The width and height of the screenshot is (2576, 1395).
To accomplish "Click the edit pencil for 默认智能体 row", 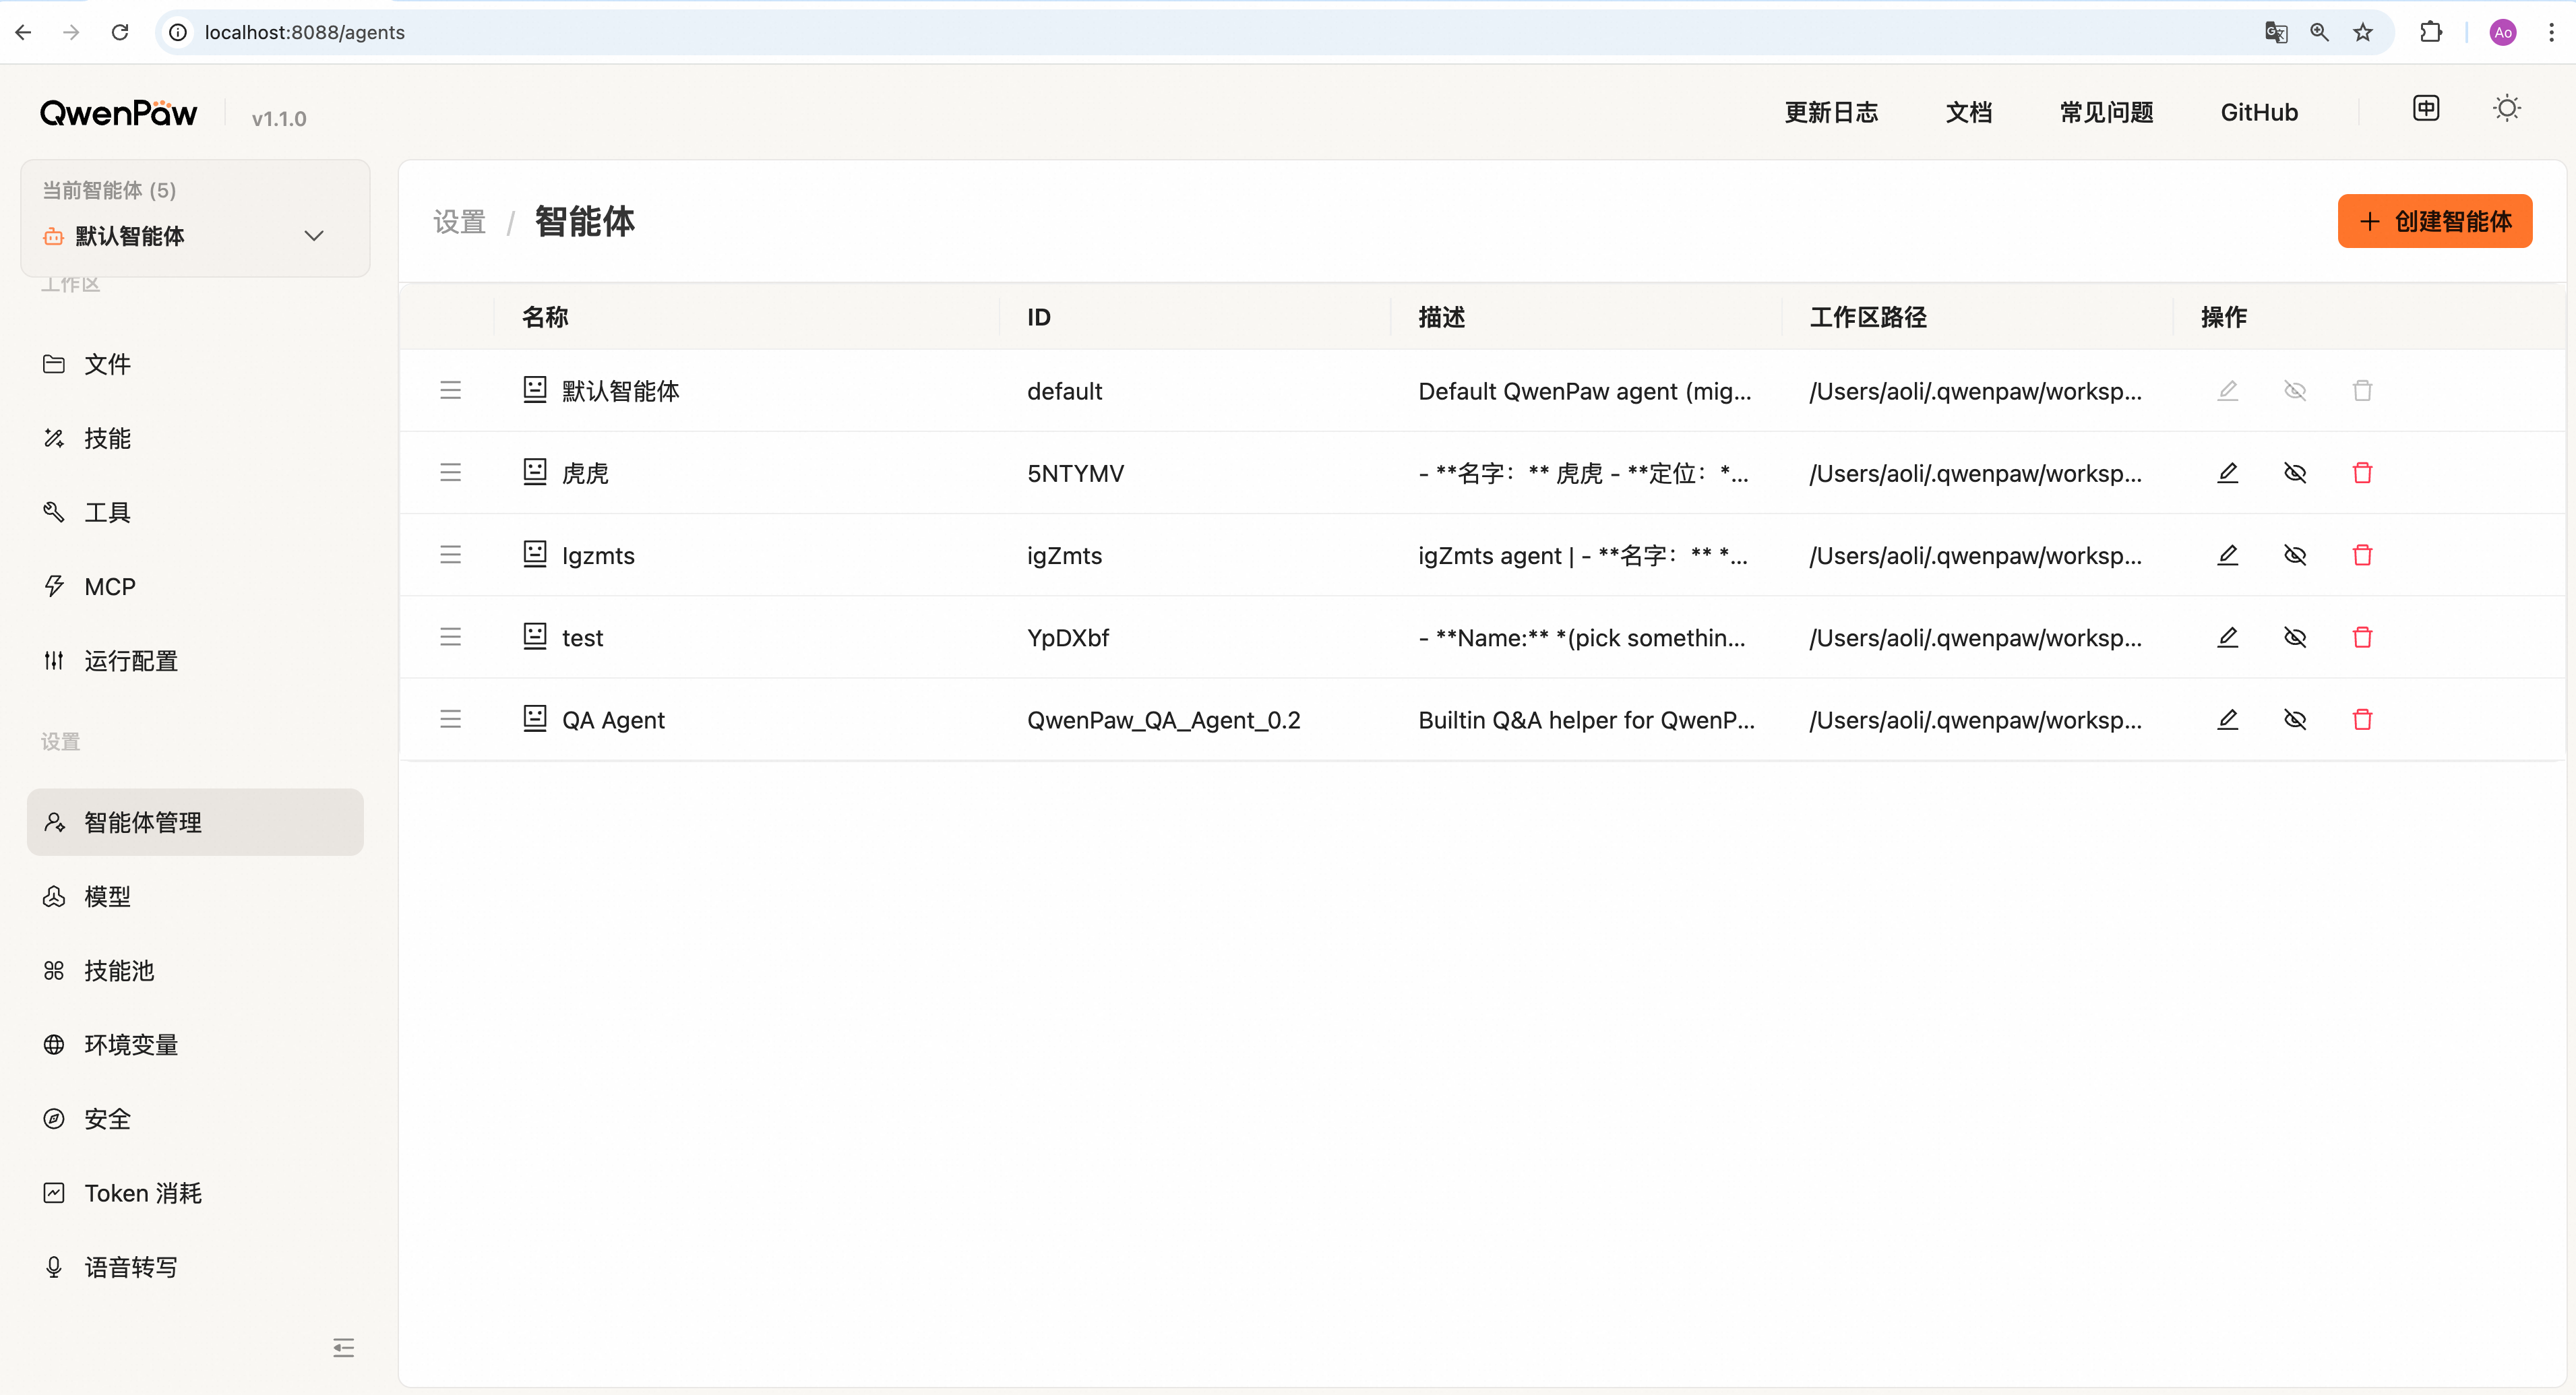I will (x=2227, y=390).
